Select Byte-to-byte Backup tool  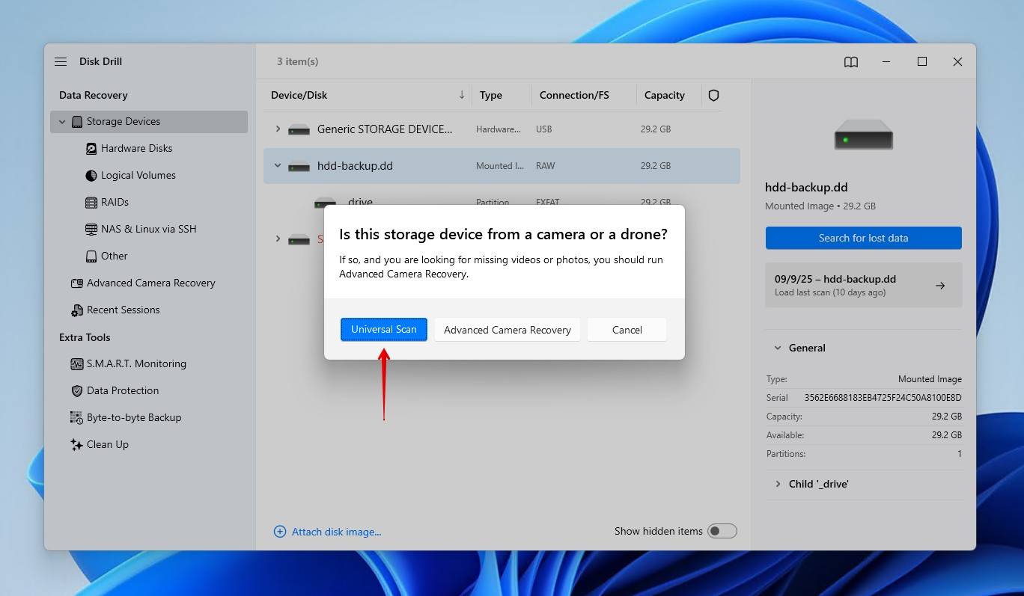click(133, 418)
